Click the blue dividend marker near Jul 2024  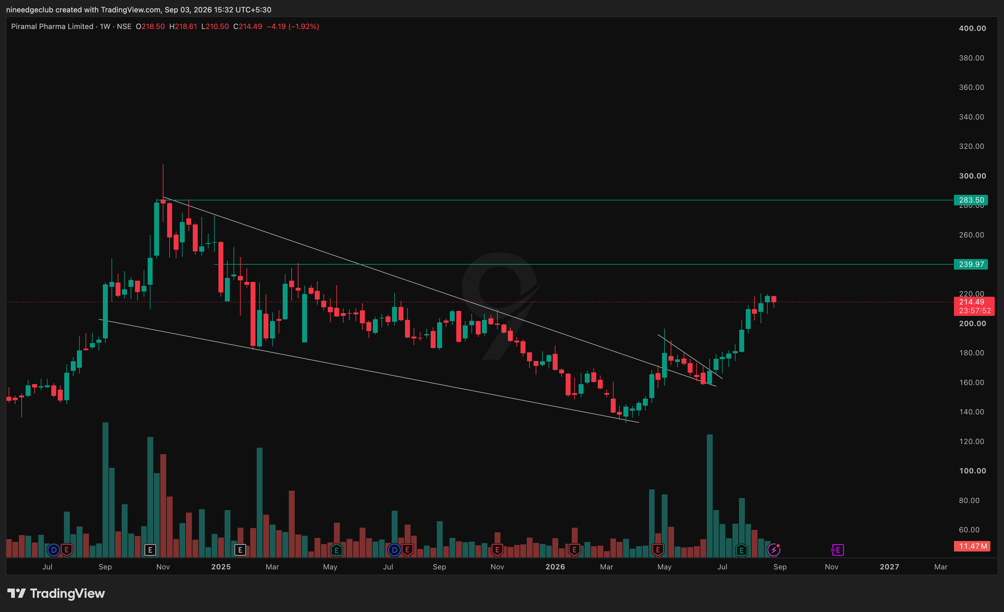53,550
